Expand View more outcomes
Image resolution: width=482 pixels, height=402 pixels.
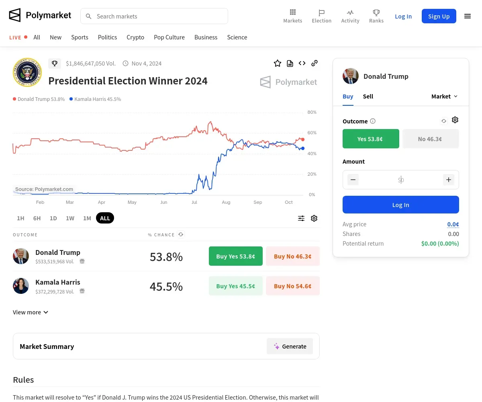(x=31, y=312)
